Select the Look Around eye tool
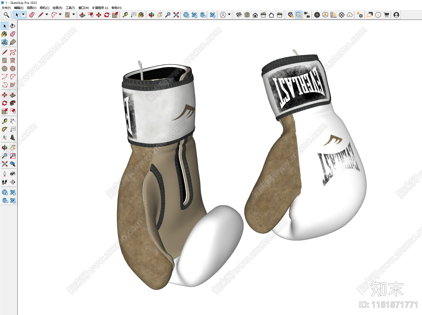This screenshot has height=315, width=422. 13,174
